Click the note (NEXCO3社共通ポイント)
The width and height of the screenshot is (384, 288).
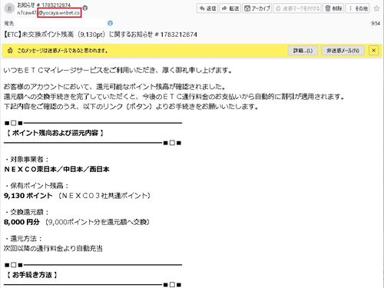[x=104, y=196]
